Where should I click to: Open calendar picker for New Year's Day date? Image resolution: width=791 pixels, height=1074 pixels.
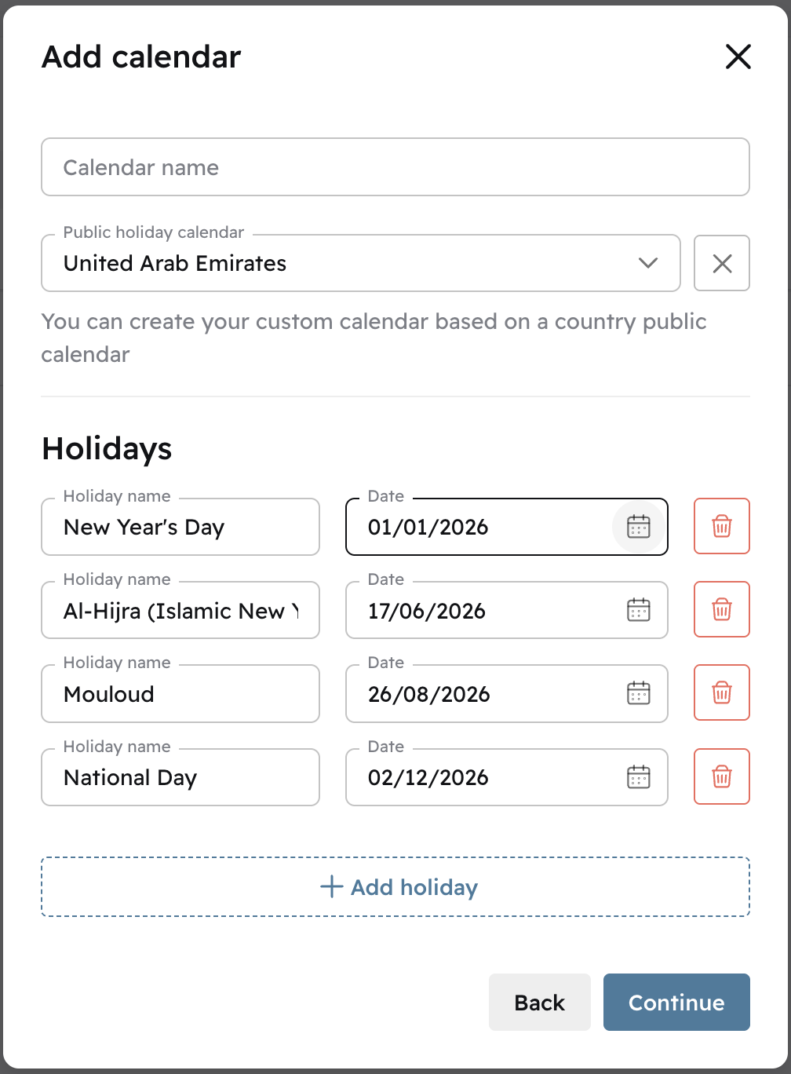coord(639,527)
